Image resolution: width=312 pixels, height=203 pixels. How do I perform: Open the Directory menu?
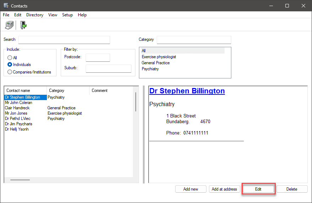tap(35, 15)
